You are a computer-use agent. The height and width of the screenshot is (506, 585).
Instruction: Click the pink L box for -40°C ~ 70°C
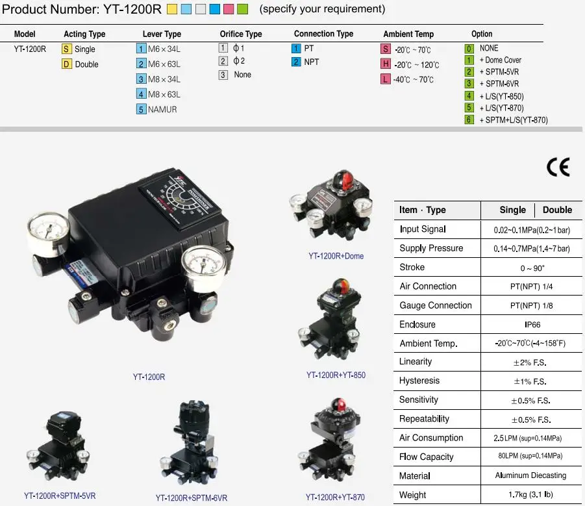386,79
